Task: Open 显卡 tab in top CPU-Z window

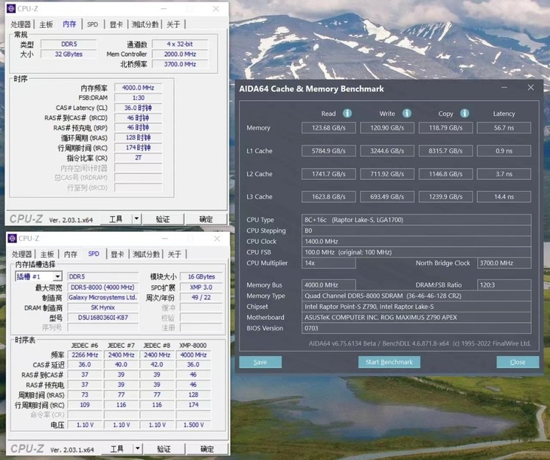Action: coord(116,24)
